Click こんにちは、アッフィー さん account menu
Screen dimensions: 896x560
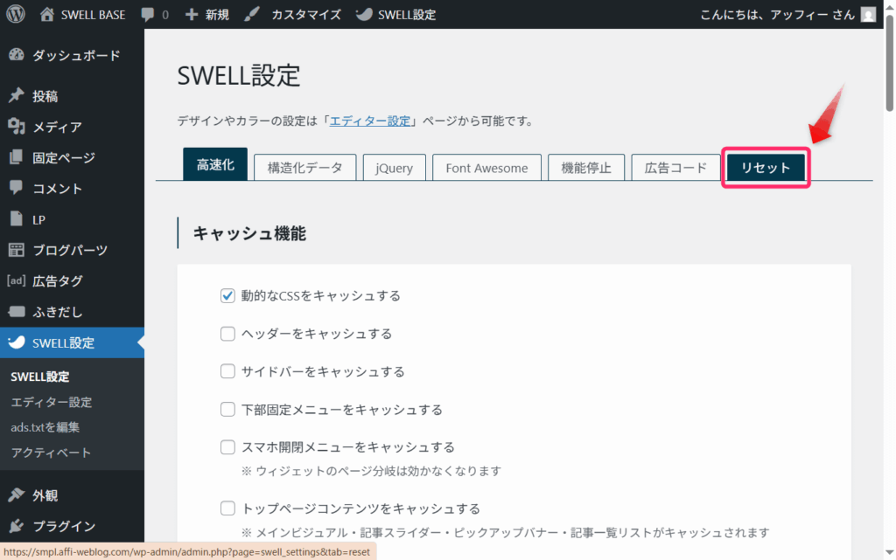click(x=788, y=15)
